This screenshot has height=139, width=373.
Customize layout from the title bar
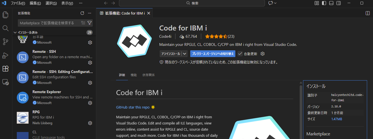click(317, 3)
